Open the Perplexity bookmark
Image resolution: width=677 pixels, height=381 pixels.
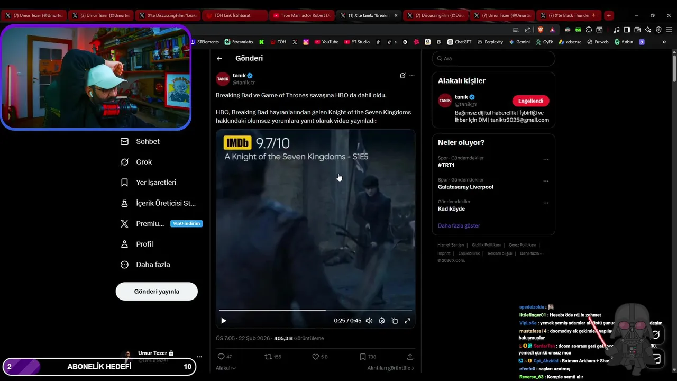[490, 42]
